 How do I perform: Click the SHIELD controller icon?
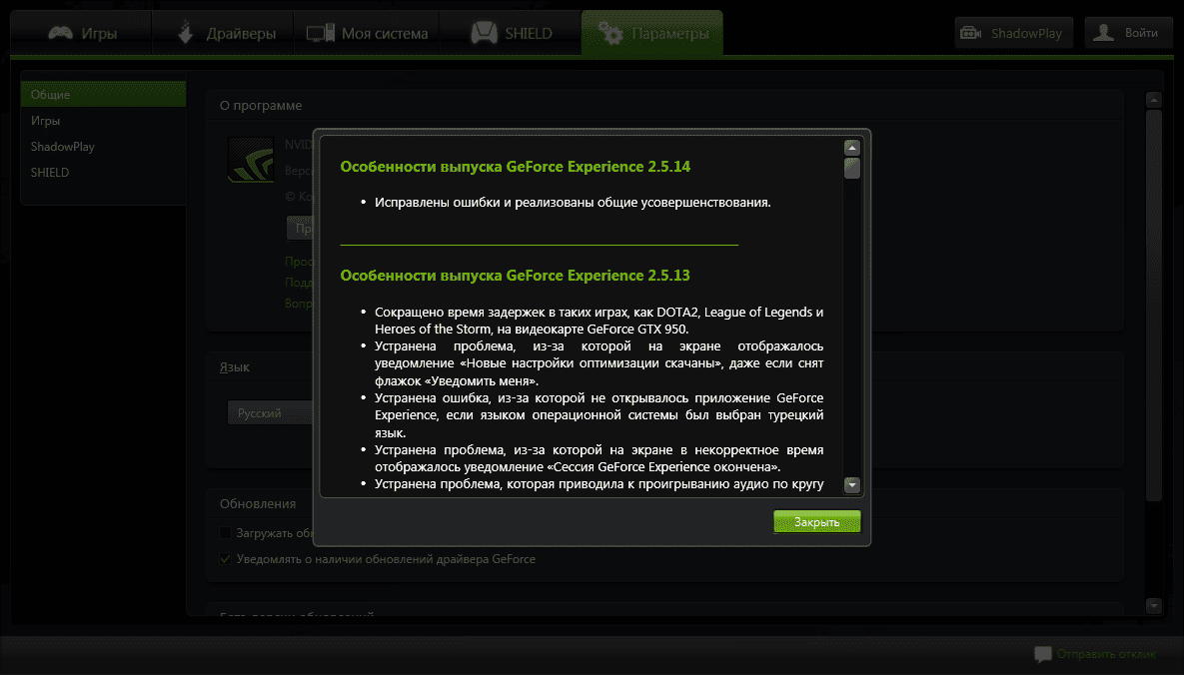pyautogui.click(x=484, y=33)
